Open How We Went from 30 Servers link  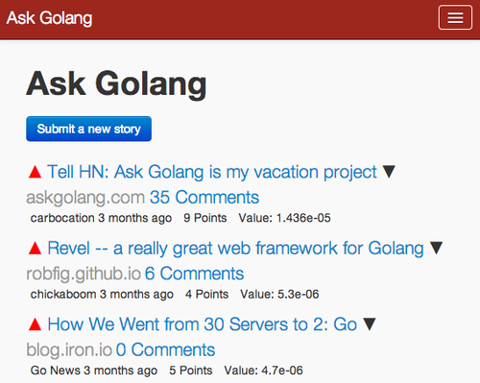tap(203, 324)
